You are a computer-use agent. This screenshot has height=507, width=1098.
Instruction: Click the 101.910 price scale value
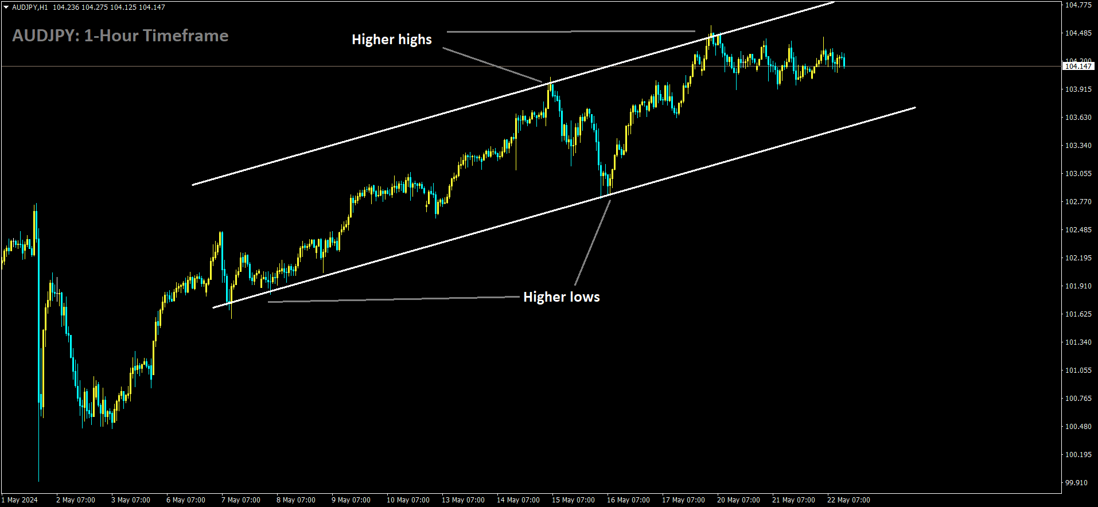[1078, 286]
